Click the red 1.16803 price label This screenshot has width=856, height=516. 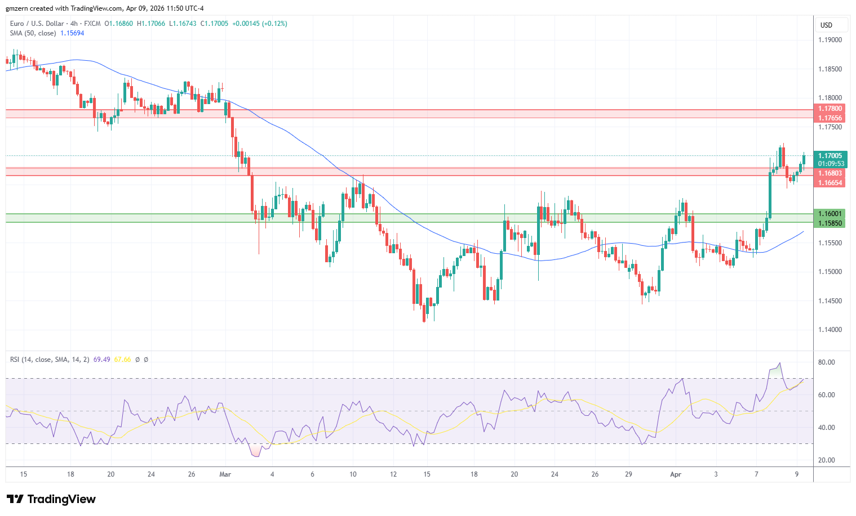tap(830, 173)
